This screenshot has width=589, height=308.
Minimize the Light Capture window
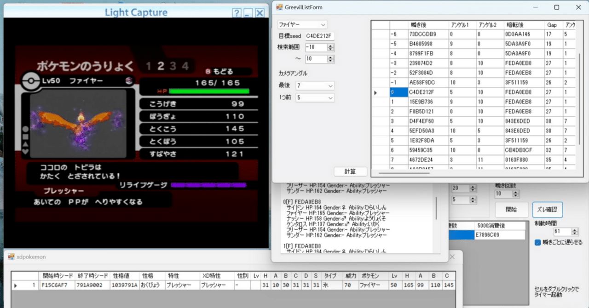[x=248, y=13]
